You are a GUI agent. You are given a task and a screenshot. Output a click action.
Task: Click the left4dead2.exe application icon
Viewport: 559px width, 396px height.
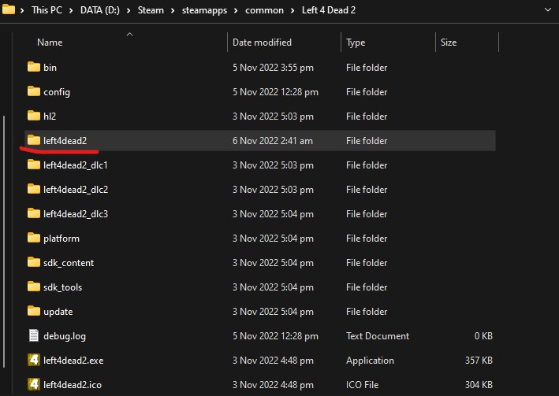click(x=33, y=361)
